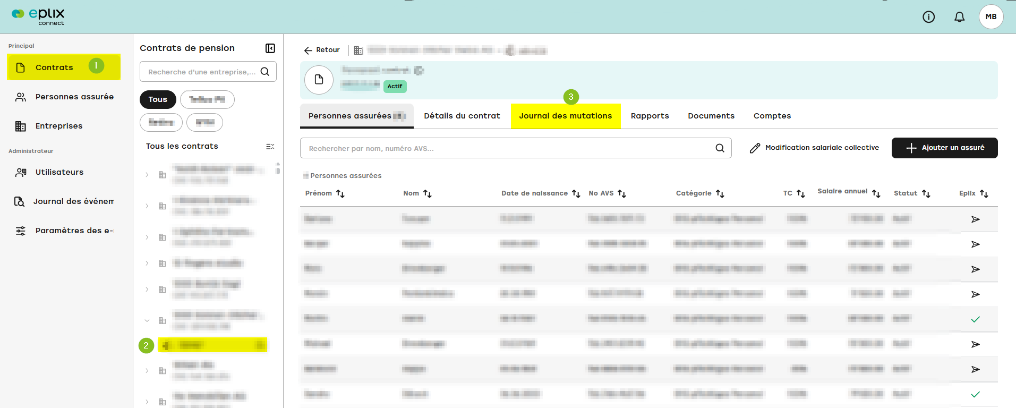Screen dimensions: 1016x408
Task: Click Modification salariale collective
Action: [x=814, y=148]
